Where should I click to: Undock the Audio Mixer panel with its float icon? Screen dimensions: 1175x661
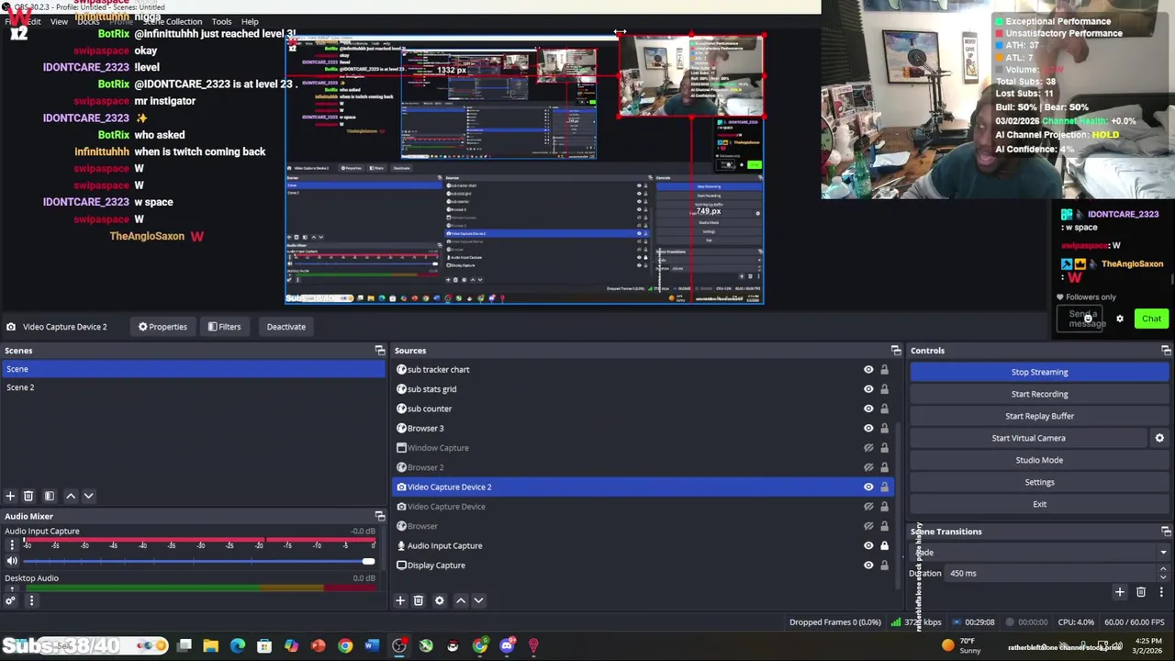click(380, 516)
